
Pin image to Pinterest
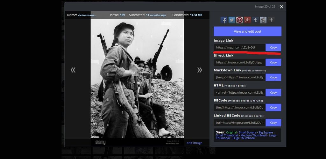point(239,20)
